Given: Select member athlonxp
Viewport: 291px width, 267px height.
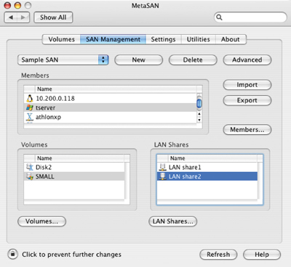Looking at the screenshot, I should tap(110, 117).
